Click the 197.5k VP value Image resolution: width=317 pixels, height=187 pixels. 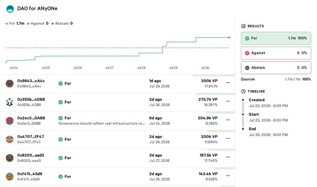click(x=208, y=155)
